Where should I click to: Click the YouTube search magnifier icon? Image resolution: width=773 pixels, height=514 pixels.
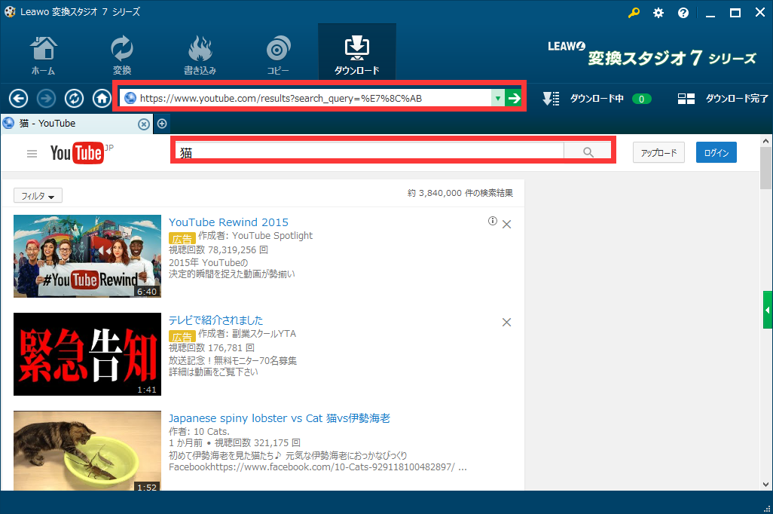click(588, 151)
